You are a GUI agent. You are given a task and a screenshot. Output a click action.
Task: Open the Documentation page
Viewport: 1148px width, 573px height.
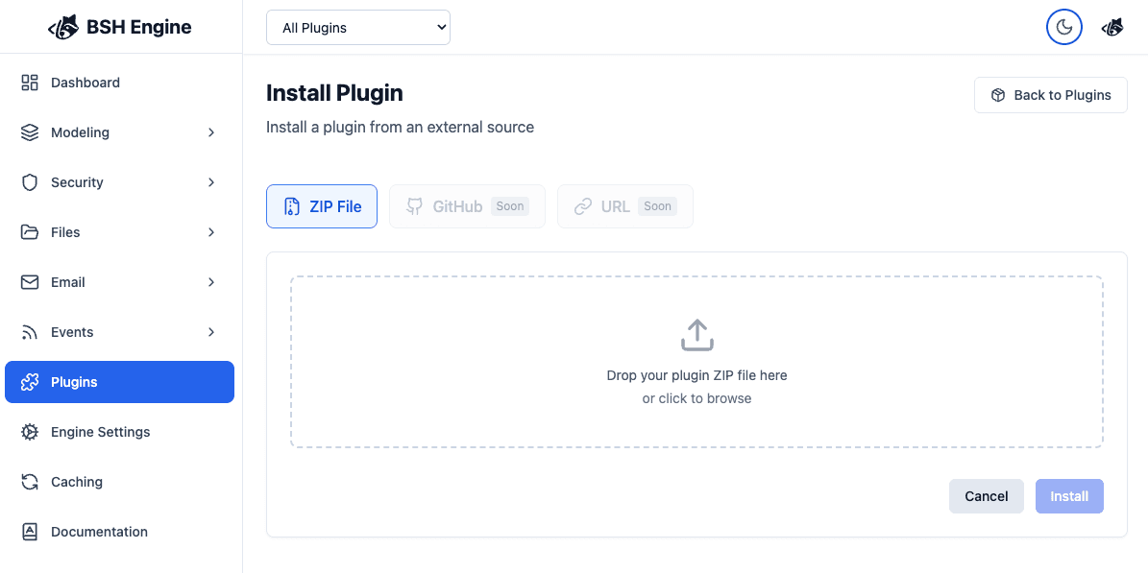pos(99,532)
